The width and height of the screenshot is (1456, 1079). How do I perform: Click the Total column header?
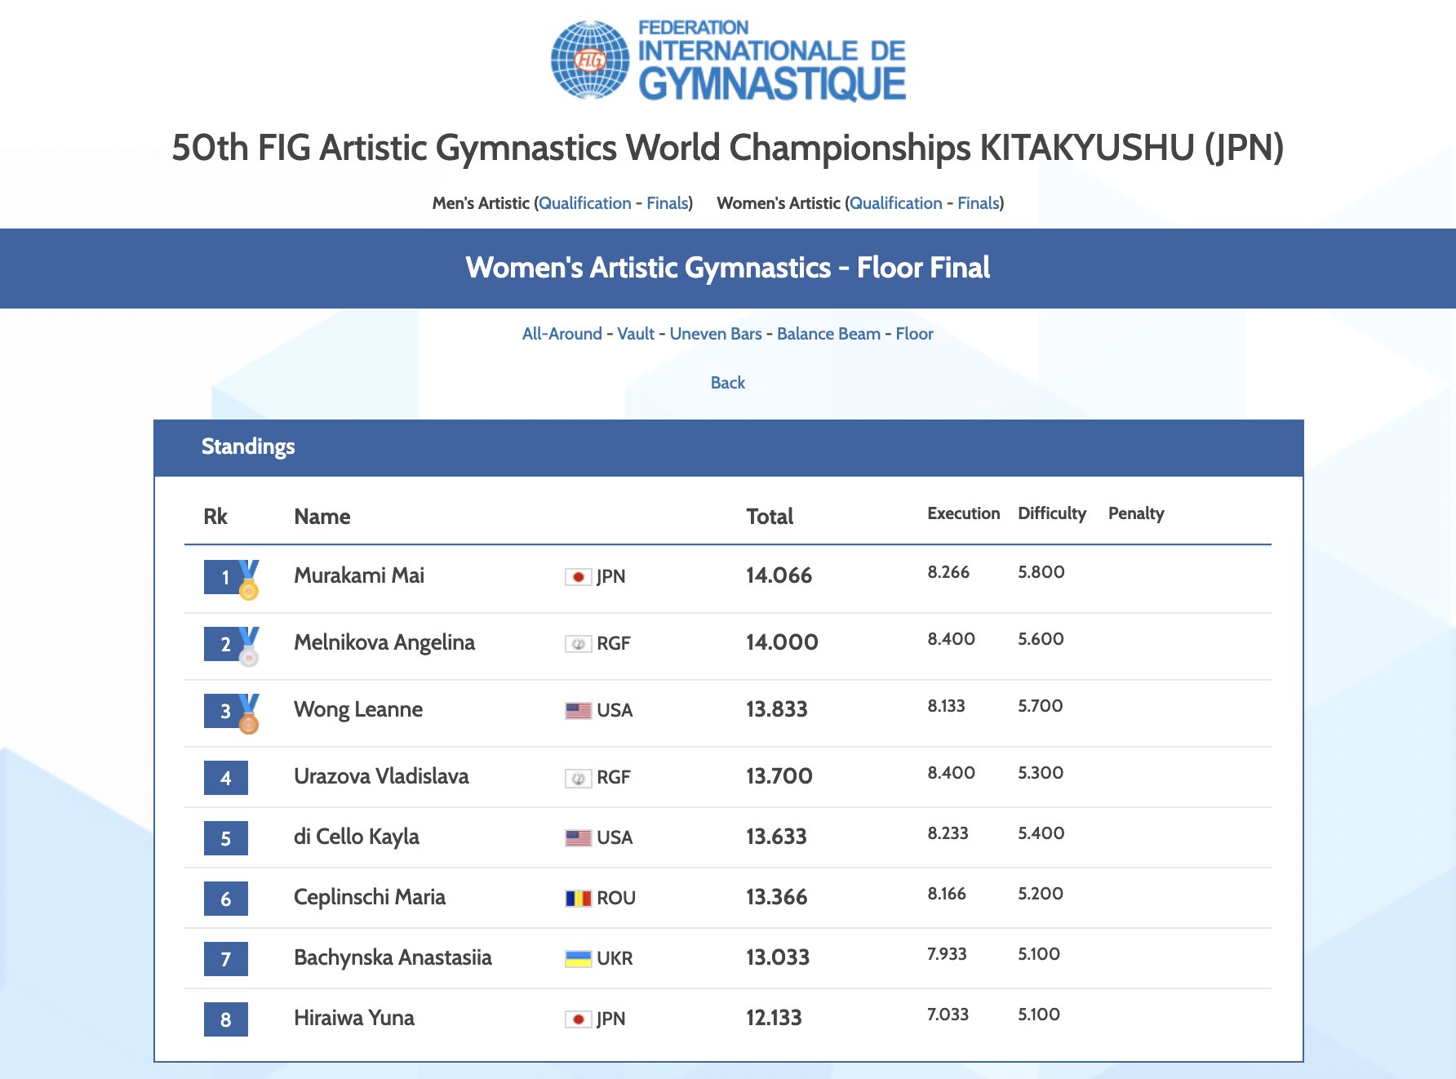coord(770,517)
